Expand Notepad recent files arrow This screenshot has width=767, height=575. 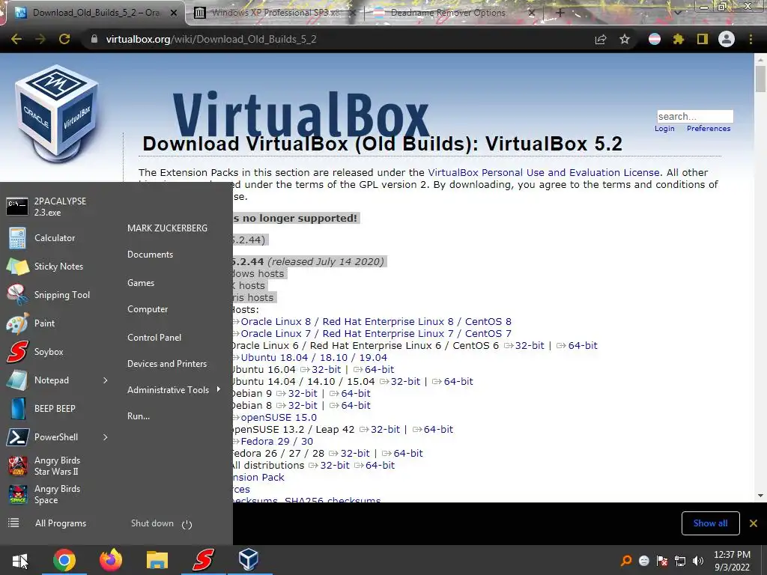click(105, 380)
